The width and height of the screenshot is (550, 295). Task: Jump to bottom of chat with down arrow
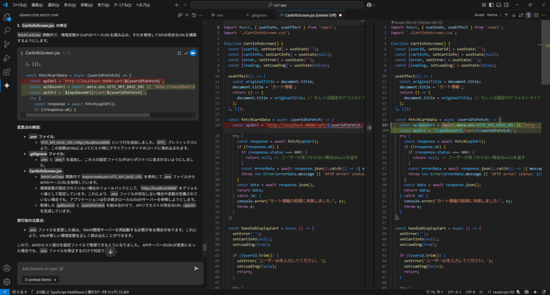111,251
